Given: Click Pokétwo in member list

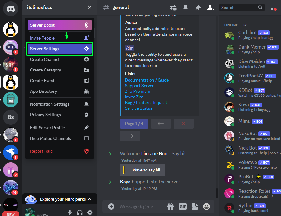Looking at the screenshot, I should pos(251,165).
